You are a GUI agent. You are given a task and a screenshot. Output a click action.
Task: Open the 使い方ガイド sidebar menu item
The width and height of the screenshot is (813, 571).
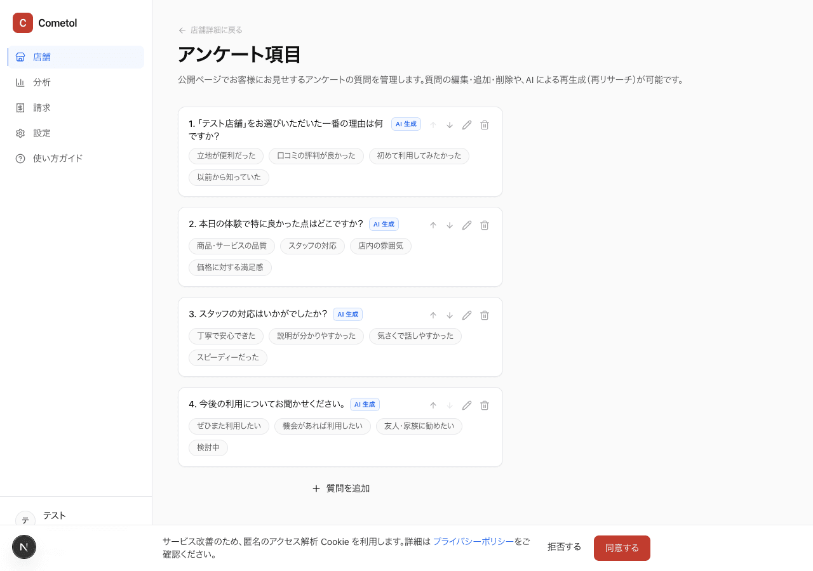76,159
